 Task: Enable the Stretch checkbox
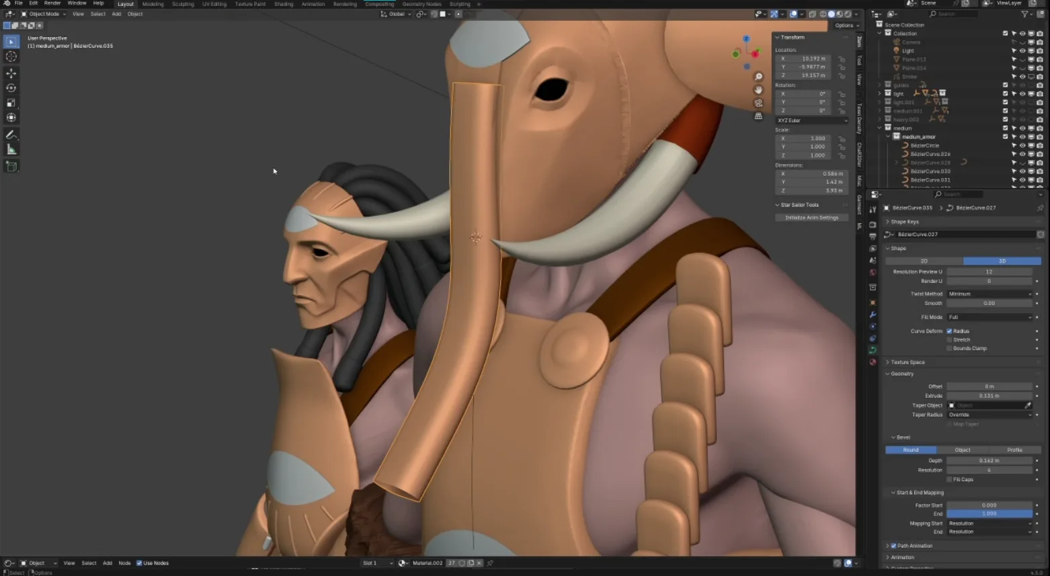[x=949, y=339]
